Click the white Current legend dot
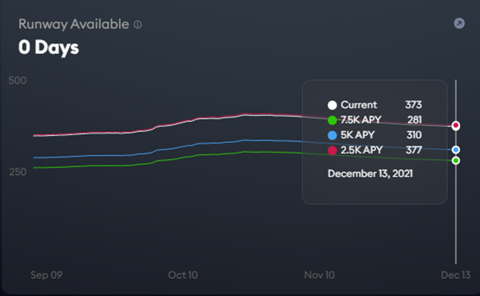The height and width of the screenshot is (296, 480). pyautogui.click(x=332, y=105)
